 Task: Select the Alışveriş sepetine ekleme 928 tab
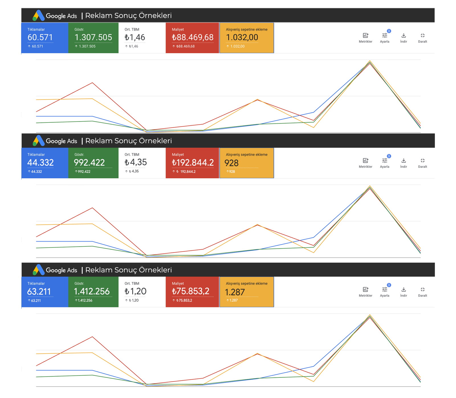point(247,163)
